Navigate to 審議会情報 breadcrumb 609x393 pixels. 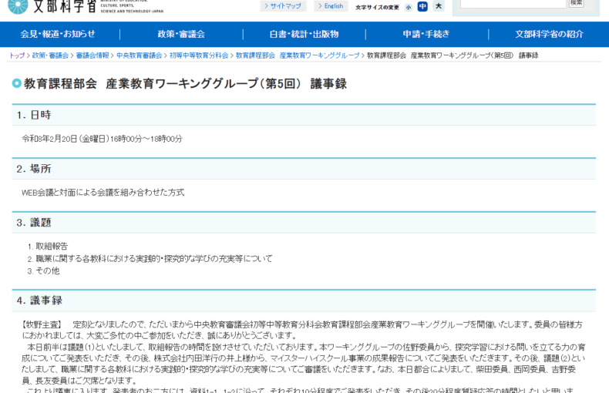pyautogui.click(x=92, y=55)
